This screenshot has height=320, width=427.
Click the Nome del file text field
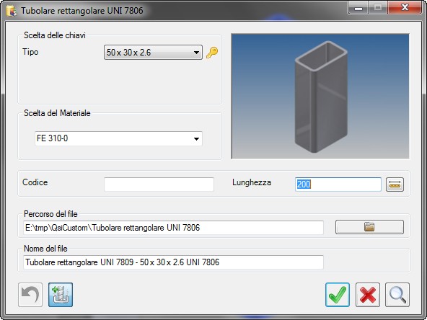(173, 262)
